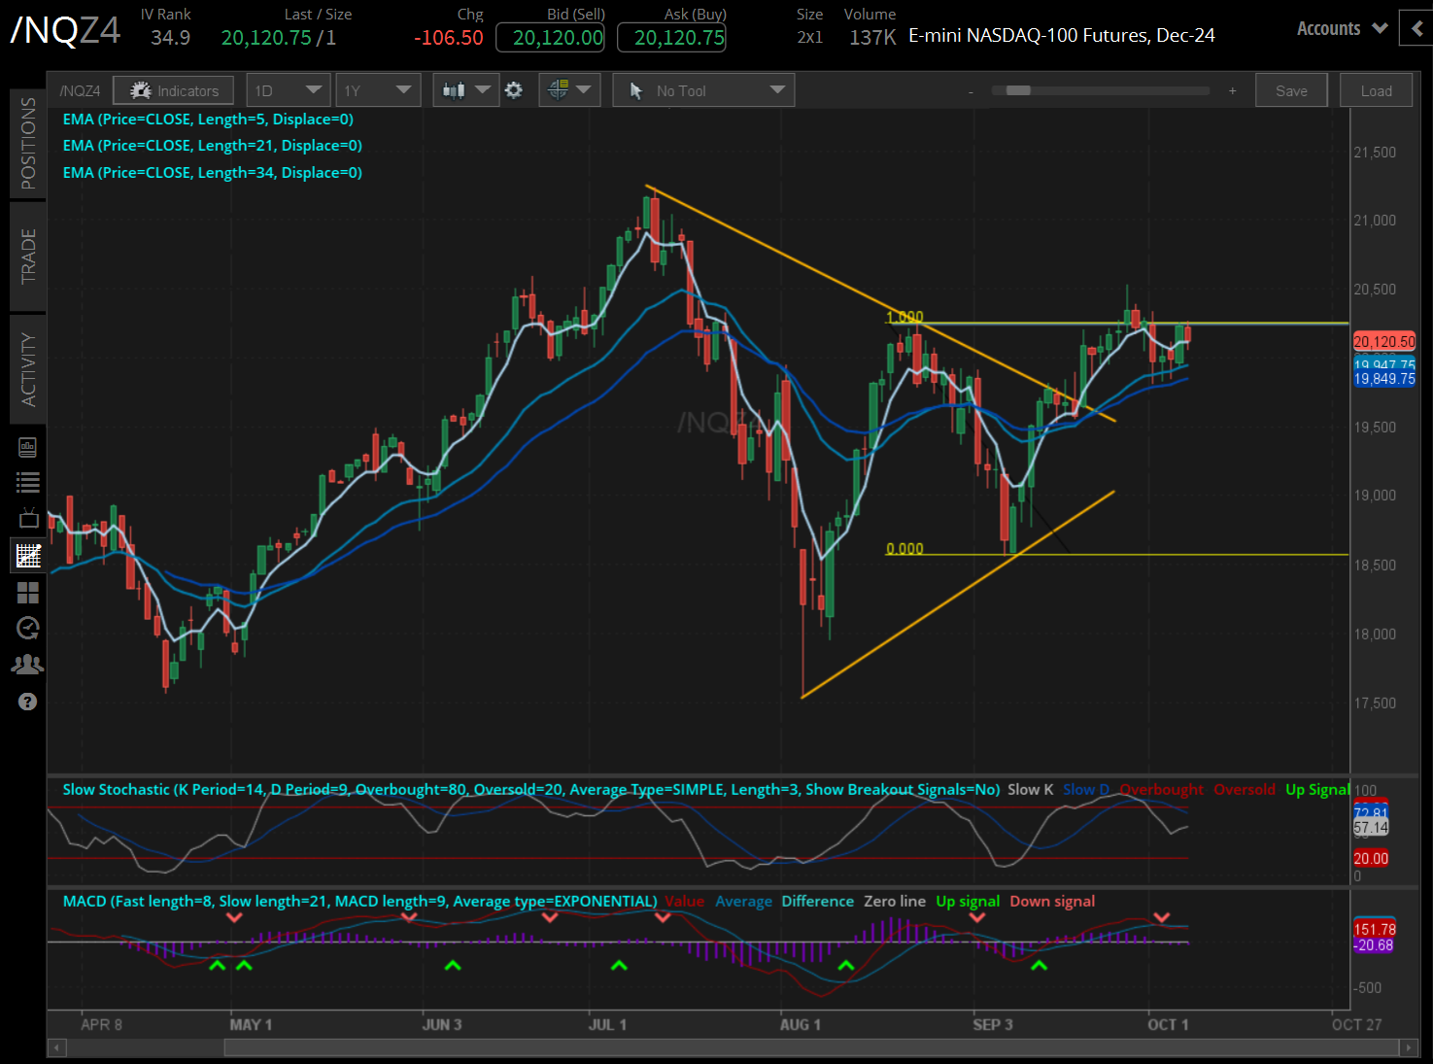
Task: Open the crosshair cursor mode dropdown
Action: coord(569,90)
